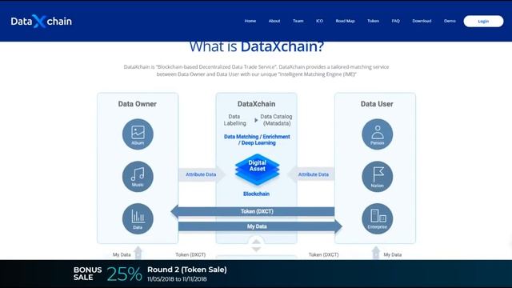Click the 'Data Labelling' text
Screen dimensions: 512x288
(x=234, y=120)
